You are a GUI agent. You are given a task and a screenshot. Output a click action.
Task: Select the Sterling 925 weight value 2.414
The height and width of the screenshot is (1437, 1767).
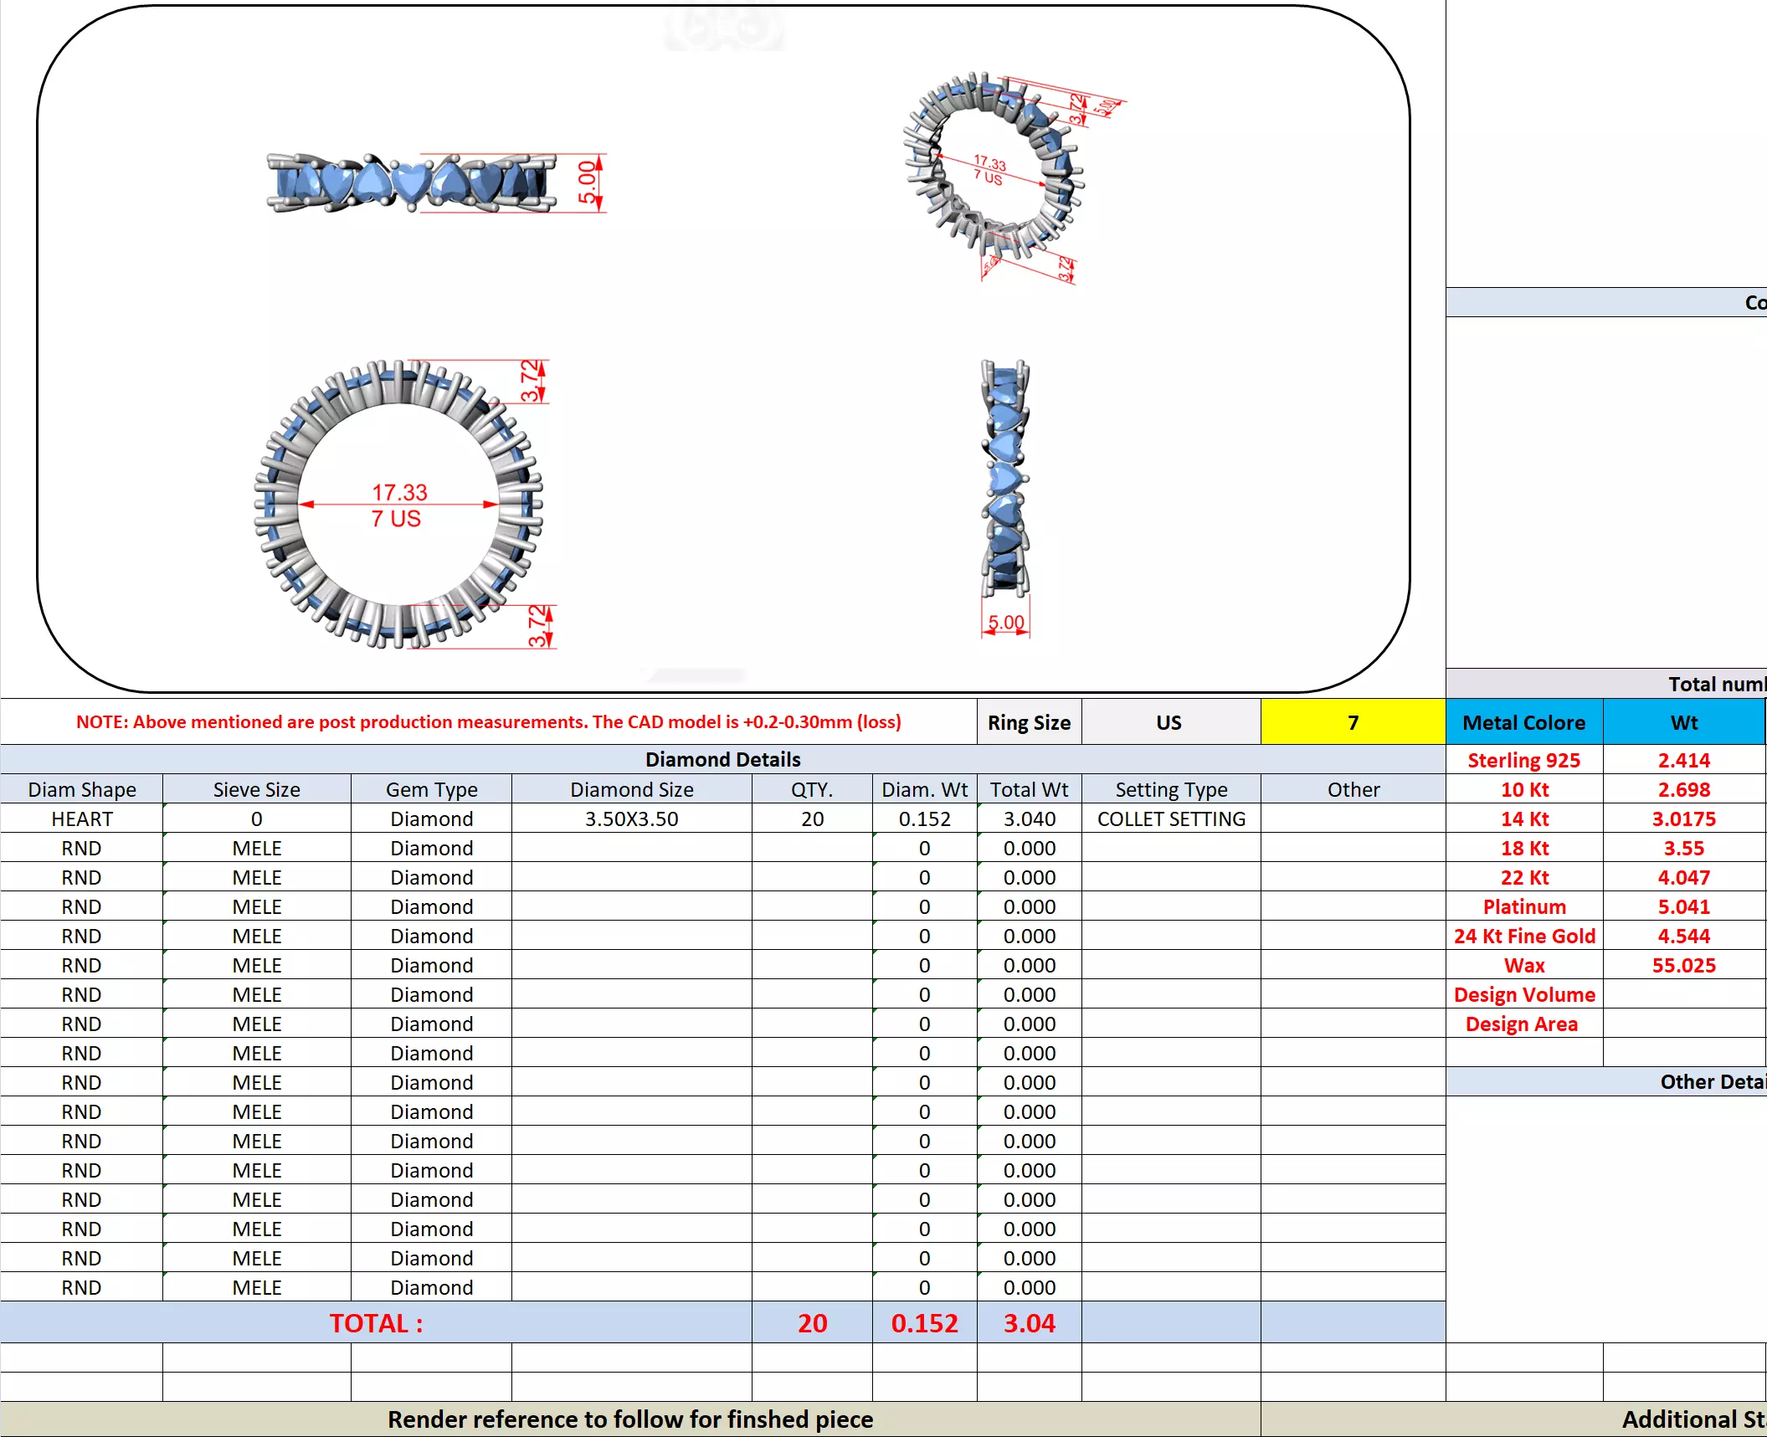point(1683,760)
